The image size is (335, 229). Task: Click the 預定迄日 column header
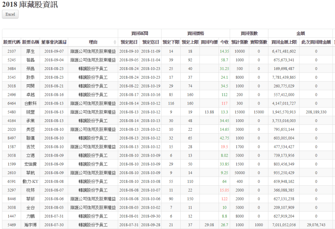[x=150, y=42]
